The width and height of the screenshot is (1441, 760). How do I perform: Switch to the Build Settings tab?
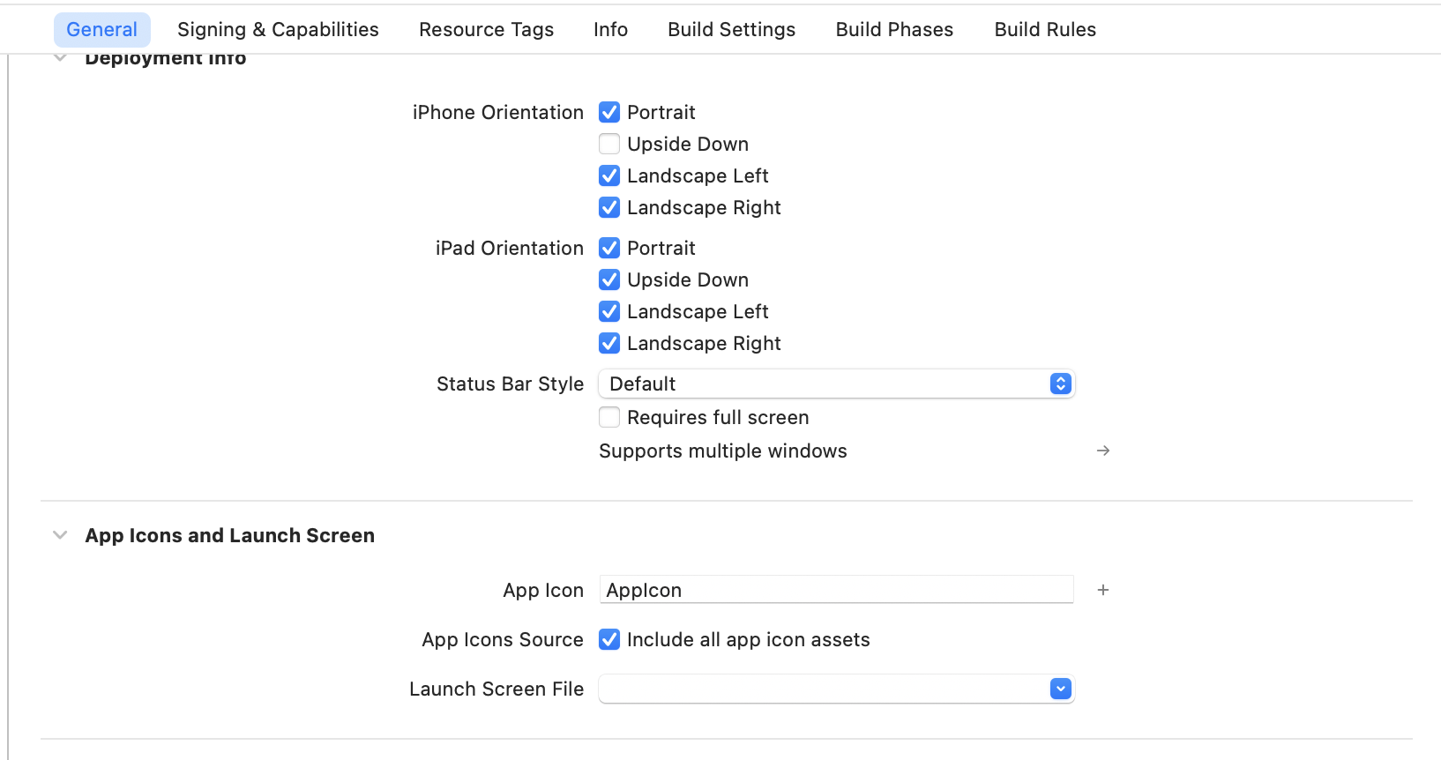pos(731,29)
